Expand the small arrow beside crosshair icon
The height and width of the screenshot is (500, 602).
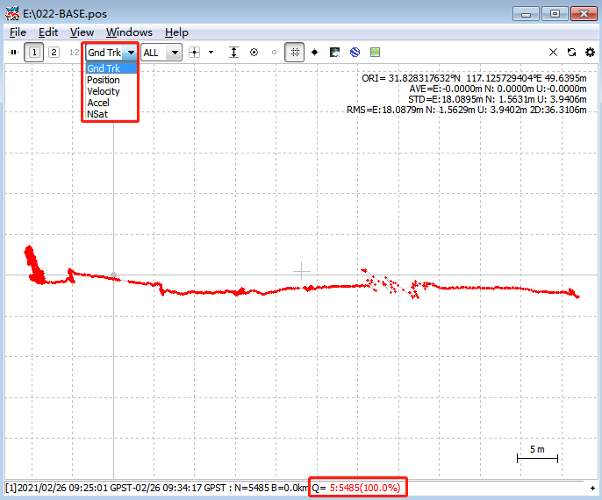click(x=211, y=53)
